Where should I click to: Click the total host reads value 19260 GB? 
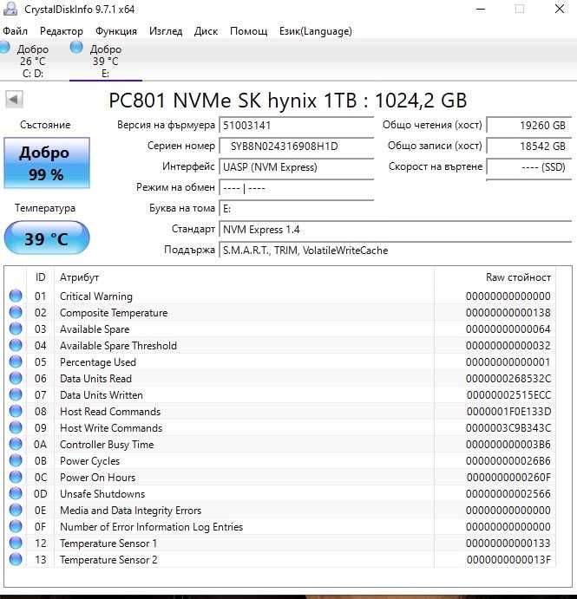point(529,126)
